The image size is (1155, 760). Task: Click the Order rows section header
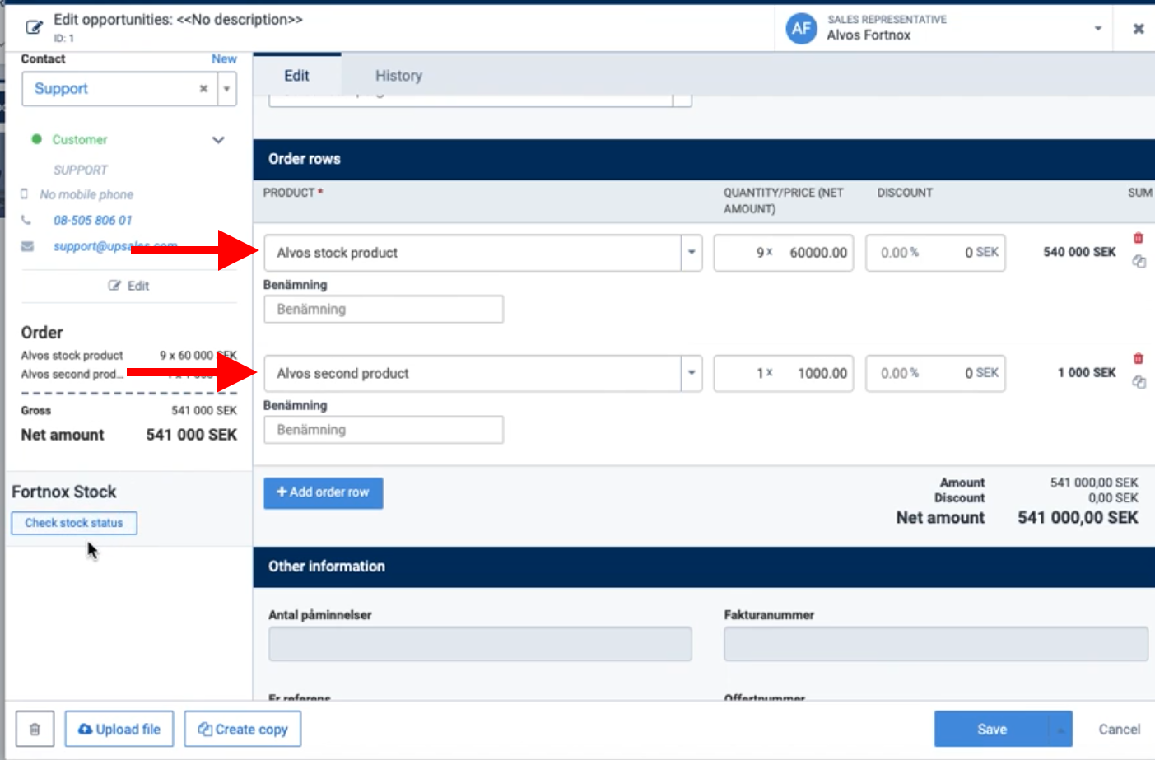pos(704,159)
